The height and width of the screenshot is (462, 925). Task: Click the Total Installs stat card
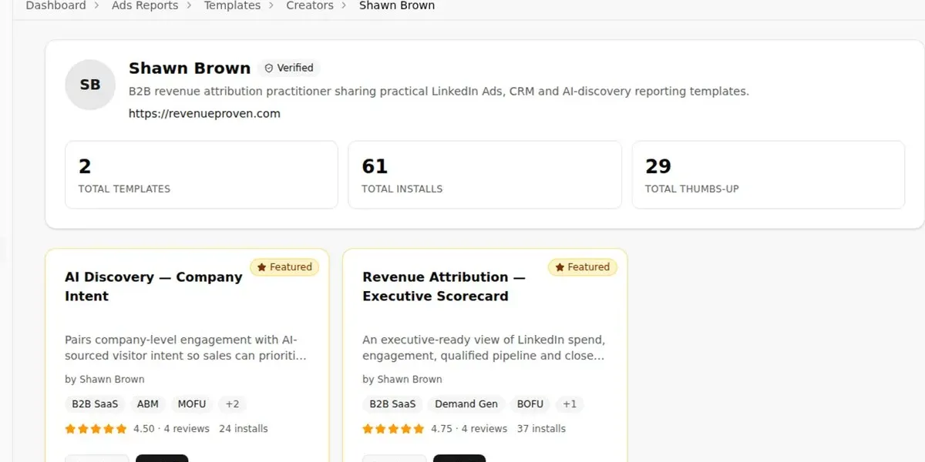(x=485, y=175)
